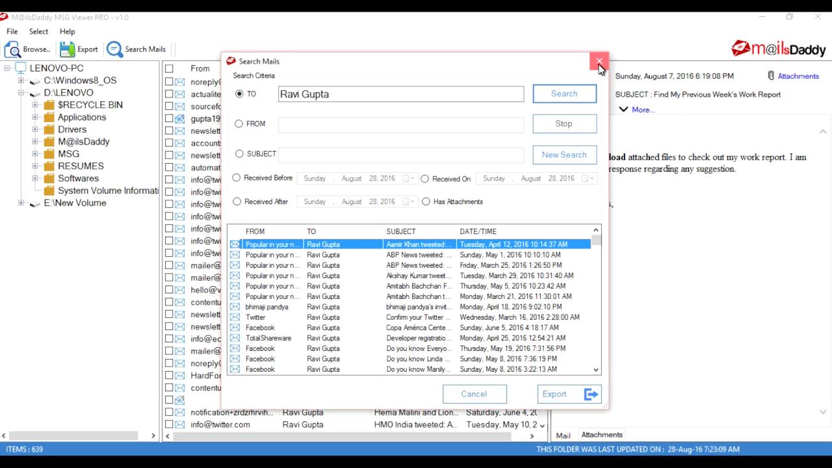
Task: Tick the select-all checkbox beside From header
Action: tap(169, 68)
